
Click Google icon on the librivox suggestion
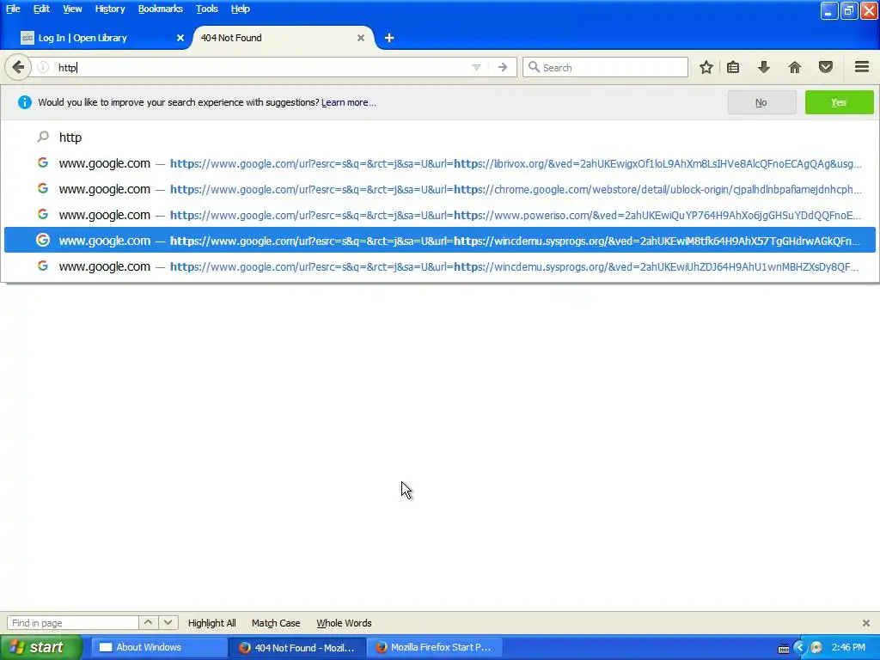43,162
